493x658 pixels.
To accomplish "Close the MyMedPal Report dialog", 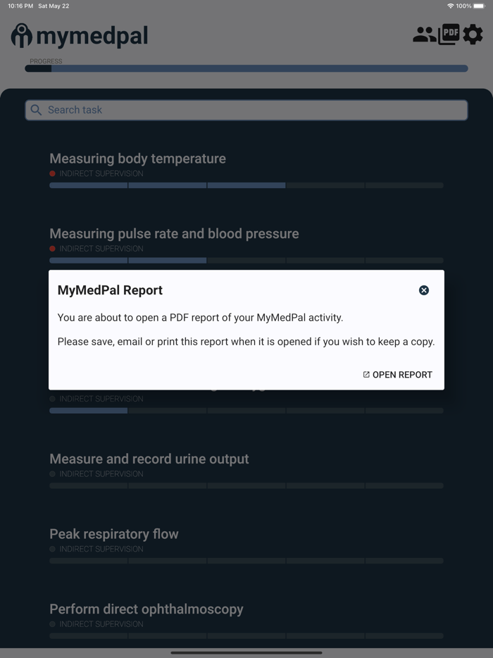I will pyautogui.click(x=424, y=290).
